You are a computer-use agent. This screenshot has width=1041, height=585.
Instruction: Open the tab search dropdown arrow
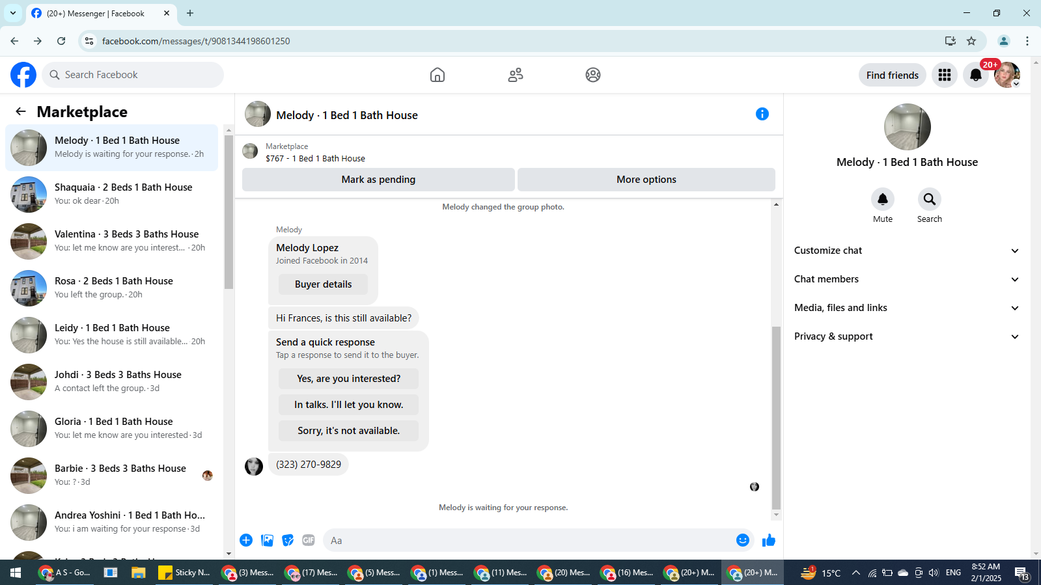tap(13, 13)
